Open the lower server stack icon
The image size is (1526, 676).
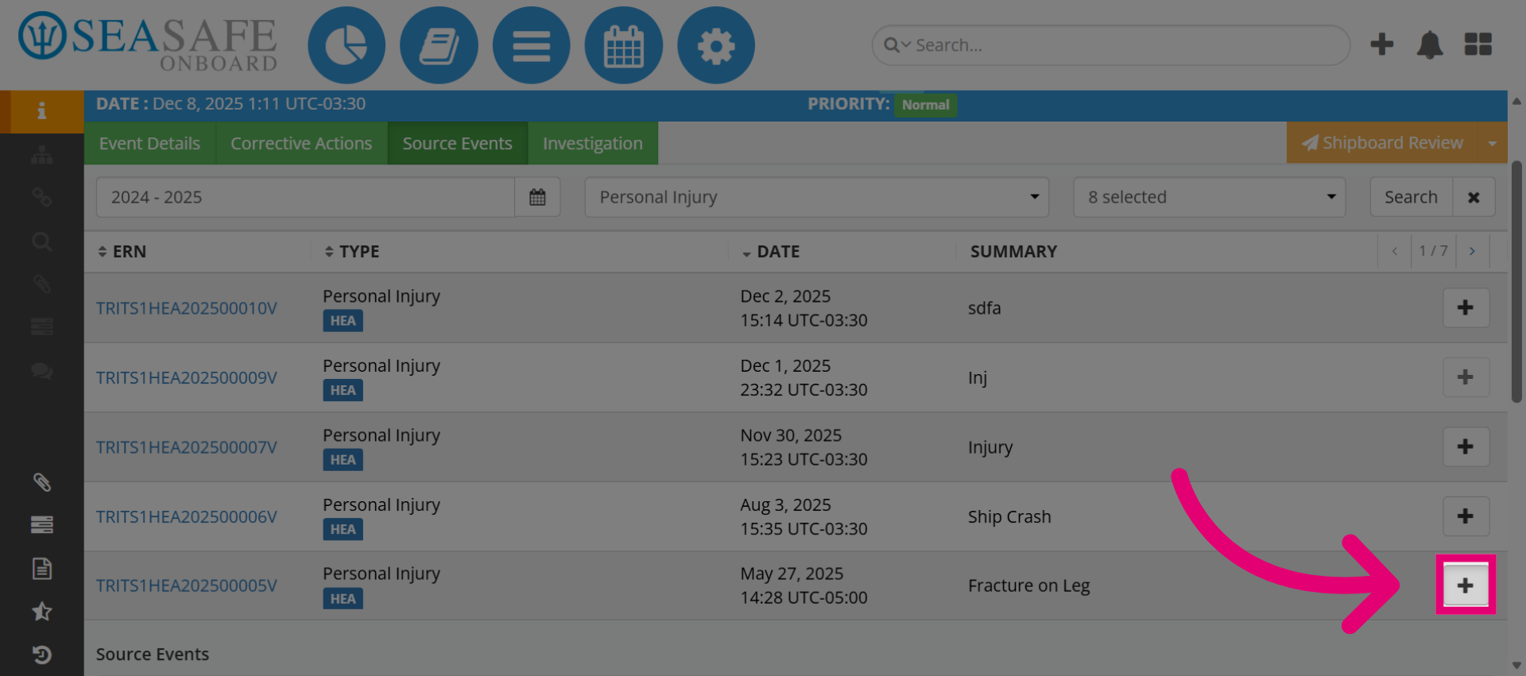42,524
